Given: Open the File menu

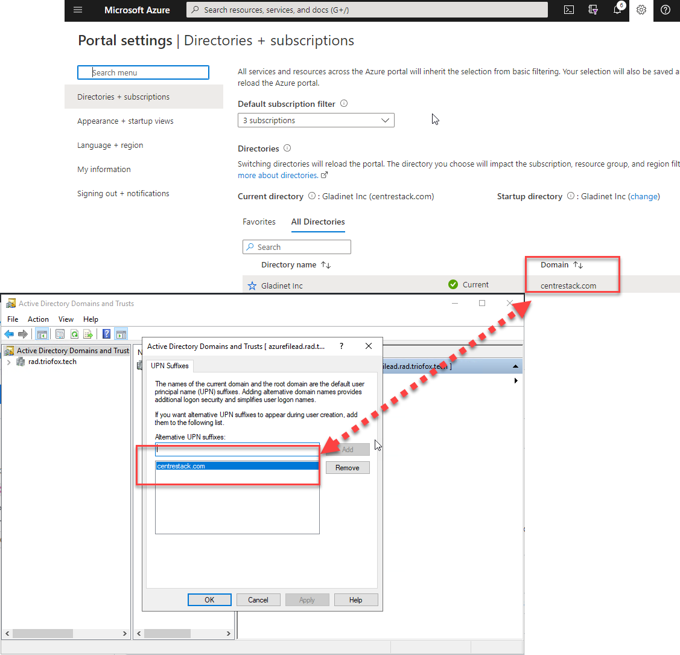Looking at the screenshot, I should click(13, 319).
